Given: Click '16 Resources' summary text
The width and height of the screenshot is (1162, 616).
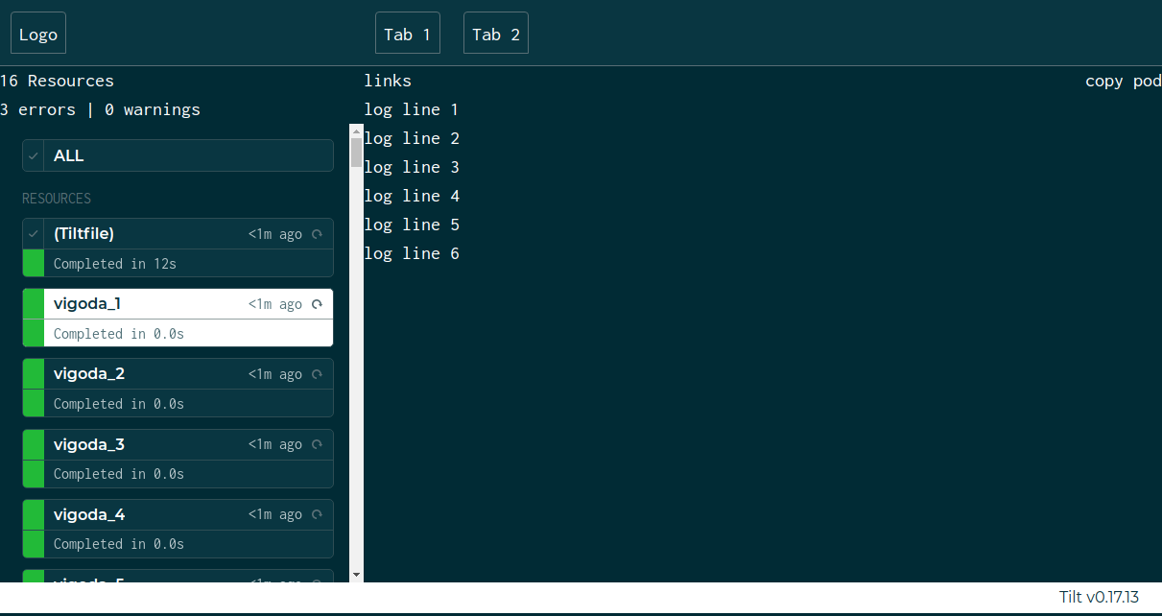Looking at the screenshot, I should pyautogui.click(x=58, y=81).
